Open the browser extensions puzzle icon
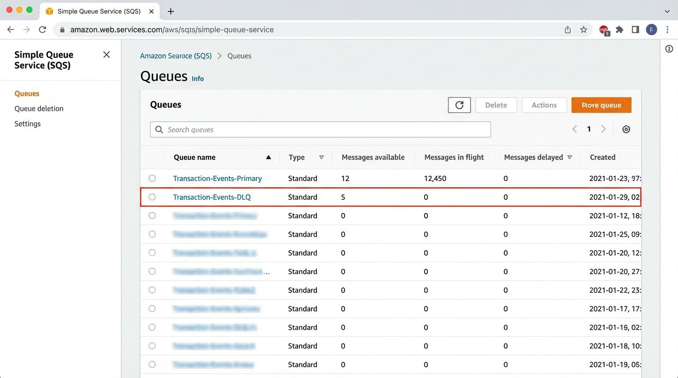 [x=619, y=30]
